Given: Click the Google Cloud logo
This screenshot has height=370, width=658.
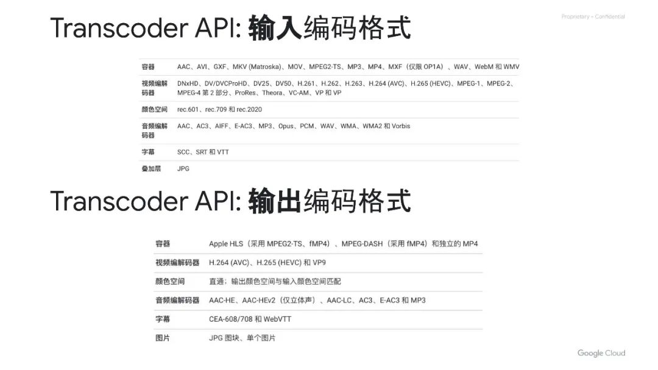Looking at the screenshot, I should [601, 354].
